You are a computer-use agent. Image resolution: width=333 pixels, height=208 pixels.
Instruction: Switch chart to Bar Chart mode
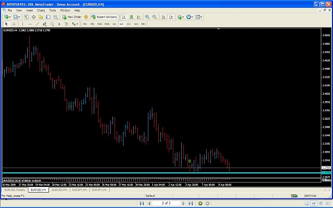coord(124,17)
